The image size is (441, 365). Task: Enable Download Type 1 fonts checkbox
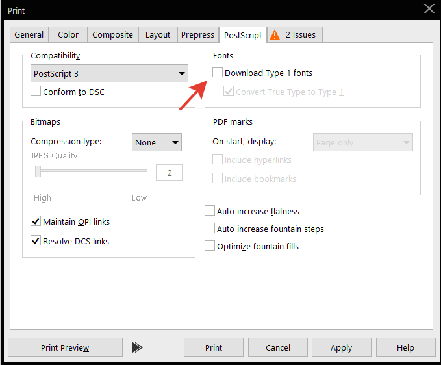coord(218,73)
